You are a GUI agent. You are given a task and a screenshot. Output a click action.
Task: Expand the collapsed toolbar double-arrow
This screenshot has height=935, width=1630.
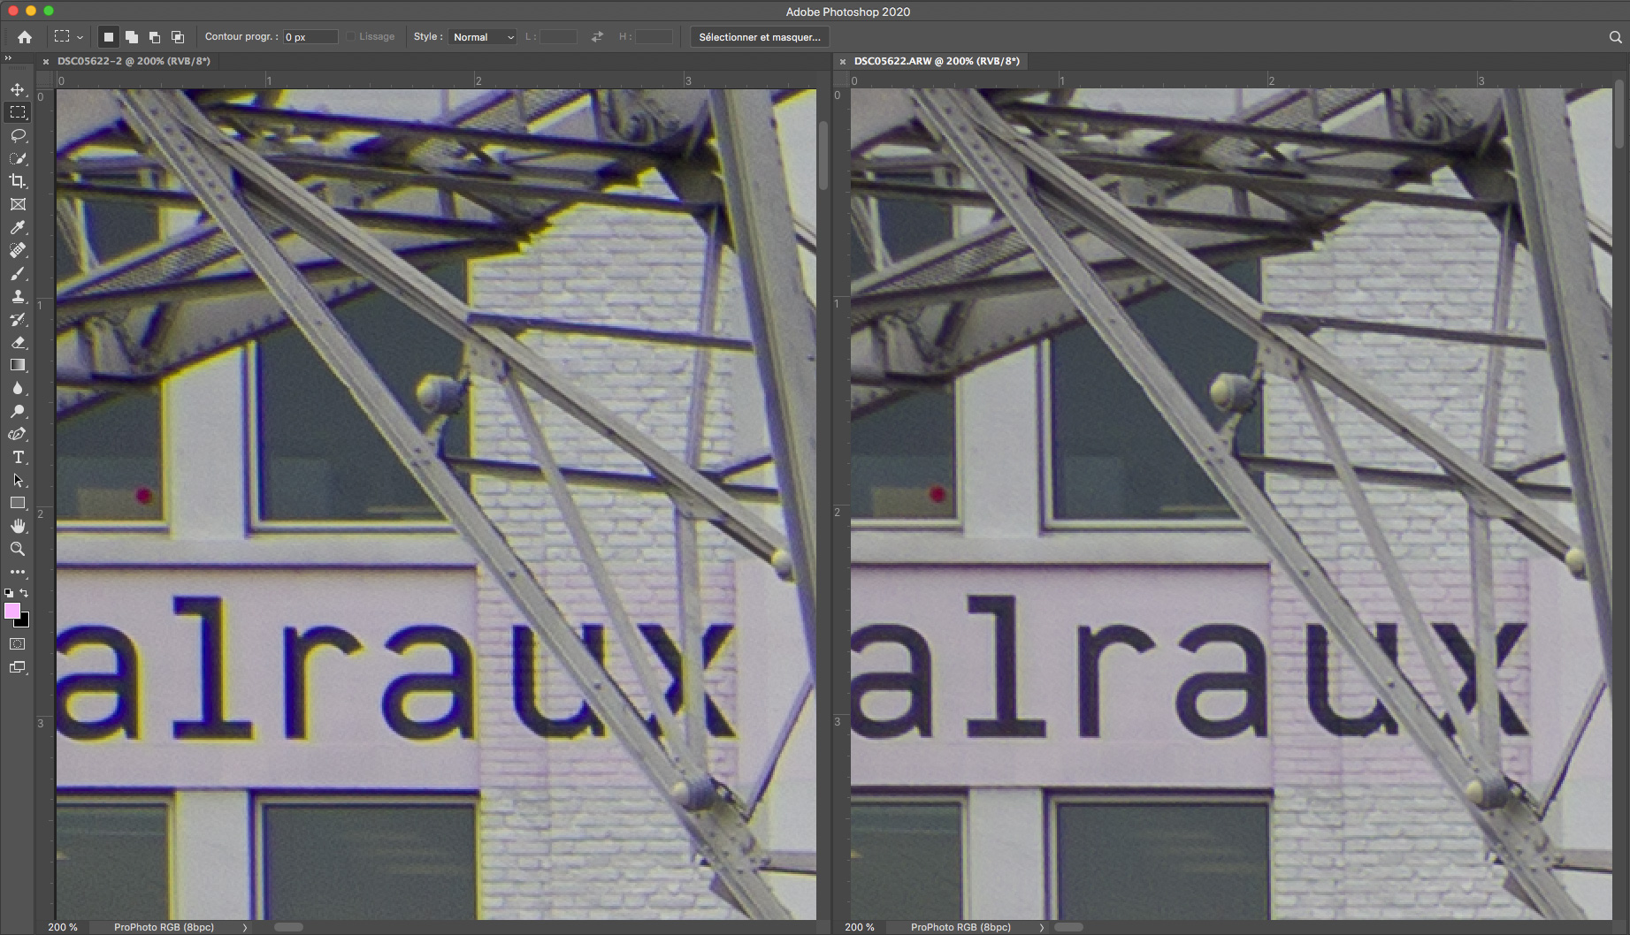pyautogui.click(x=8, y=58)
